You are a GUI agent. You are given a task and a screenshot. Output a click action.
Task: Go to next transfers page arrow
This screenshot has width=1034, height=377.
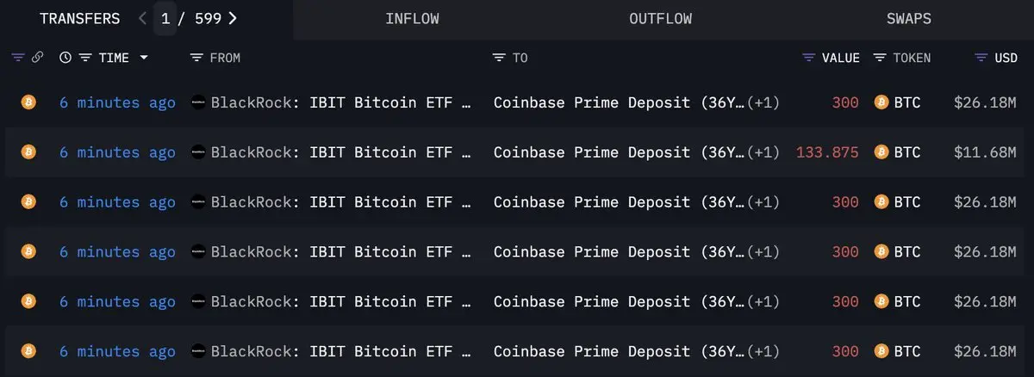tap(233, 18)
